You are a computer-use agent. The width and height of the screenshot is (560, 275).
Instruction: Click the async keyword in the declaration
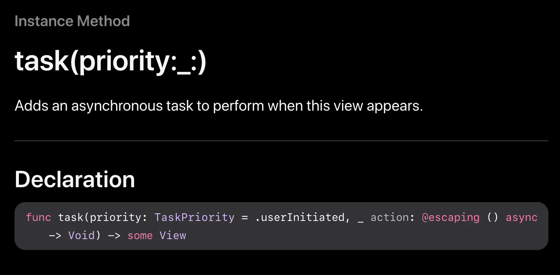(521, 217)
